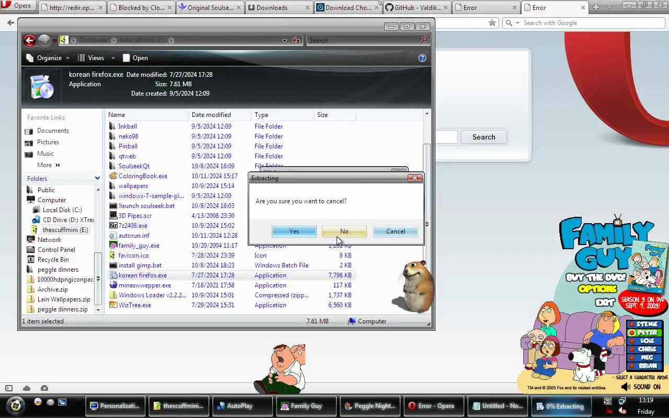Click Cancel in the Extracting confirmation dialog
This screenshot has height=418, width=669.
coord(395,231)
